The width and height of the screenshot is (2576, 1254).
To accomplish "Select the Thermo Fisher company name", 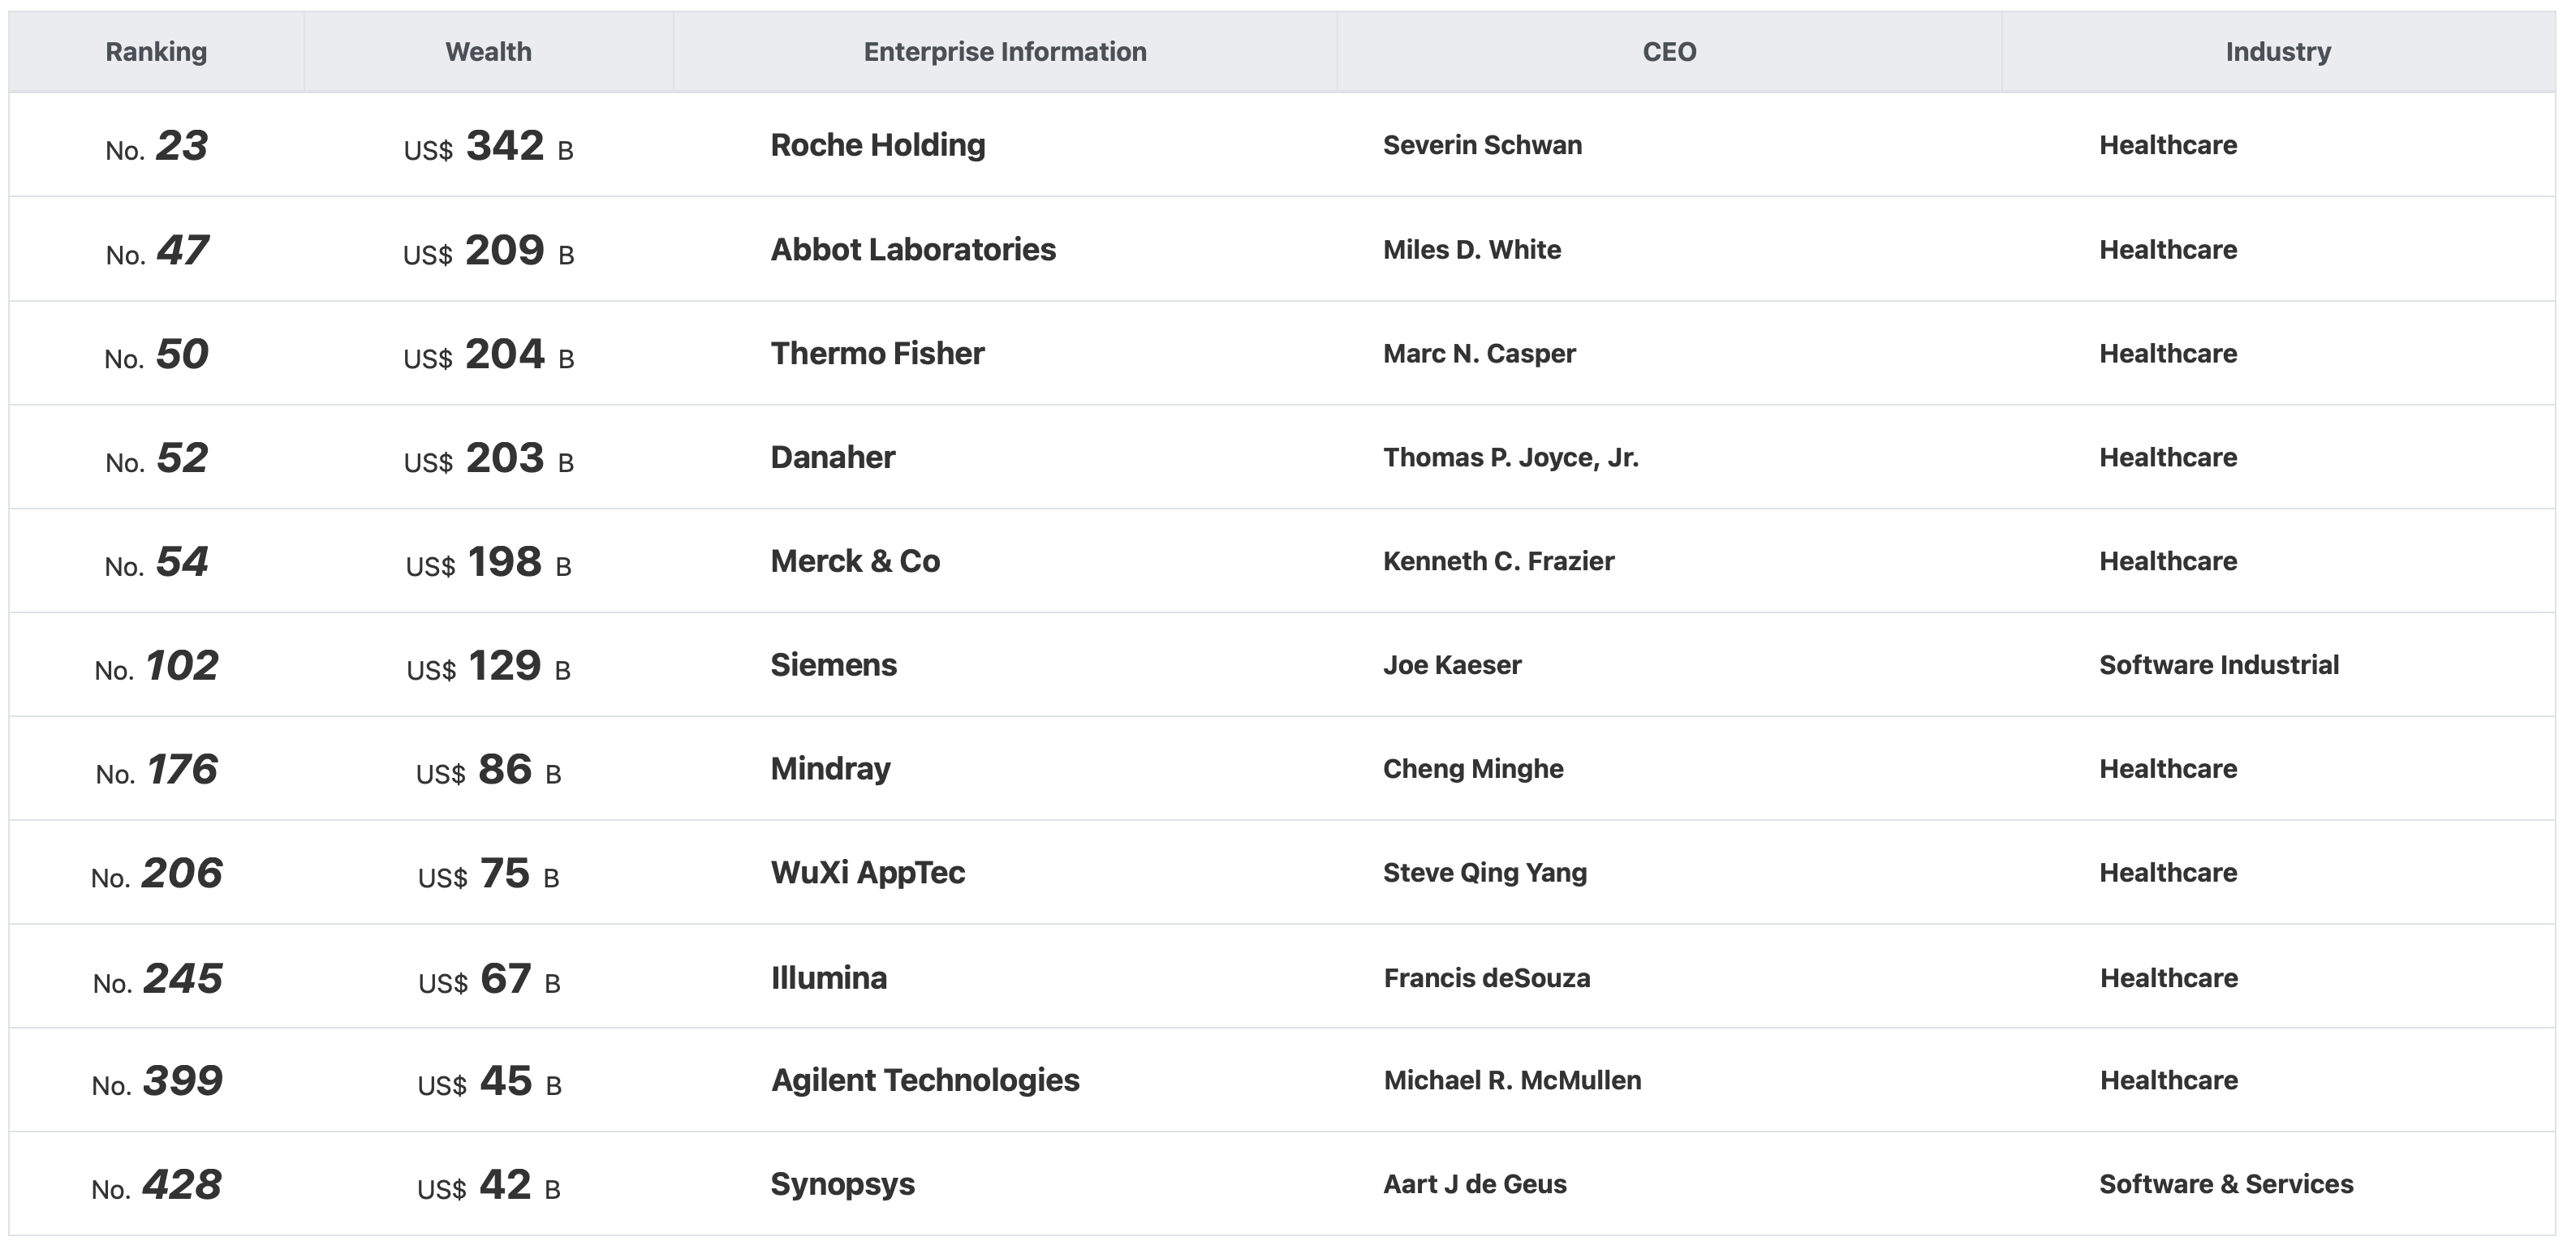I will (x=877, y=354).
